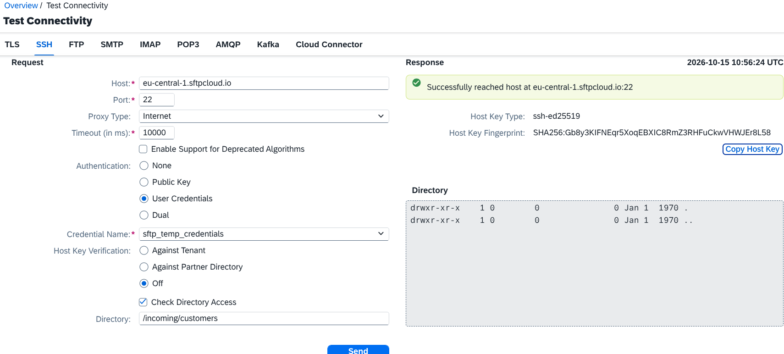The height and width of the screenshot is (354, 784).
Task: Focus the Host input field
Action: coord(264,83)
